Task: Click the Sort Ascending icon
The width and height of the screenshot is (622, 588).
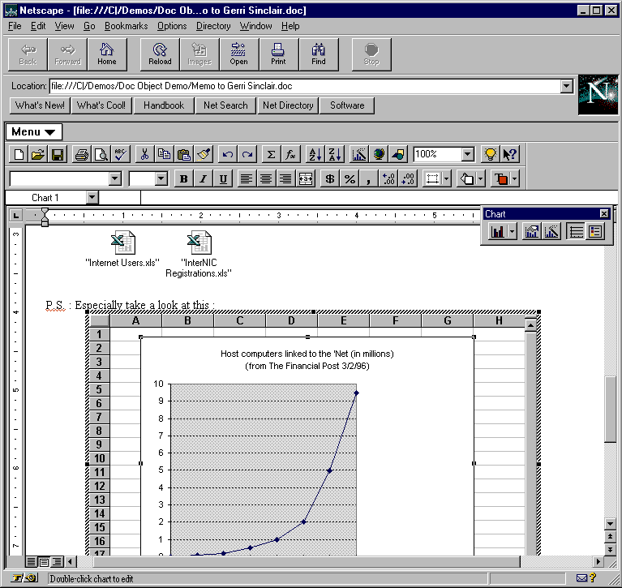Action: (x=315, y=154)
